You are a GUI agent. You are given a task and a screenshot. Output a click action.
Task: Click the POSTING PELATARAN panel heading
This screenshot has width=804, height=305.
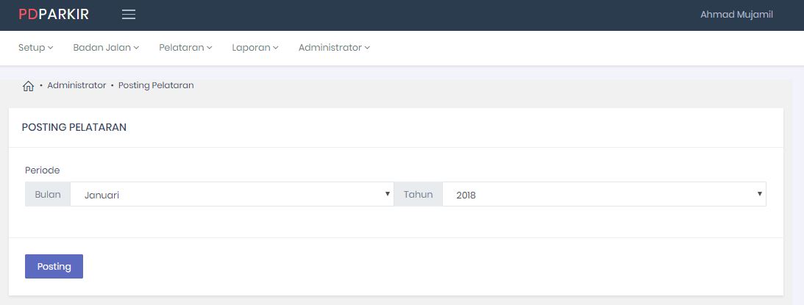click(x=74, y=127)
